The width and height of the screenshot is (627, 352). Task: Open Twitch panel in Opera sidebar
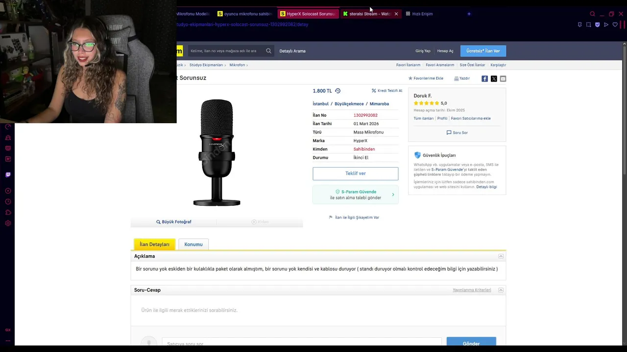tap(8, 175)
